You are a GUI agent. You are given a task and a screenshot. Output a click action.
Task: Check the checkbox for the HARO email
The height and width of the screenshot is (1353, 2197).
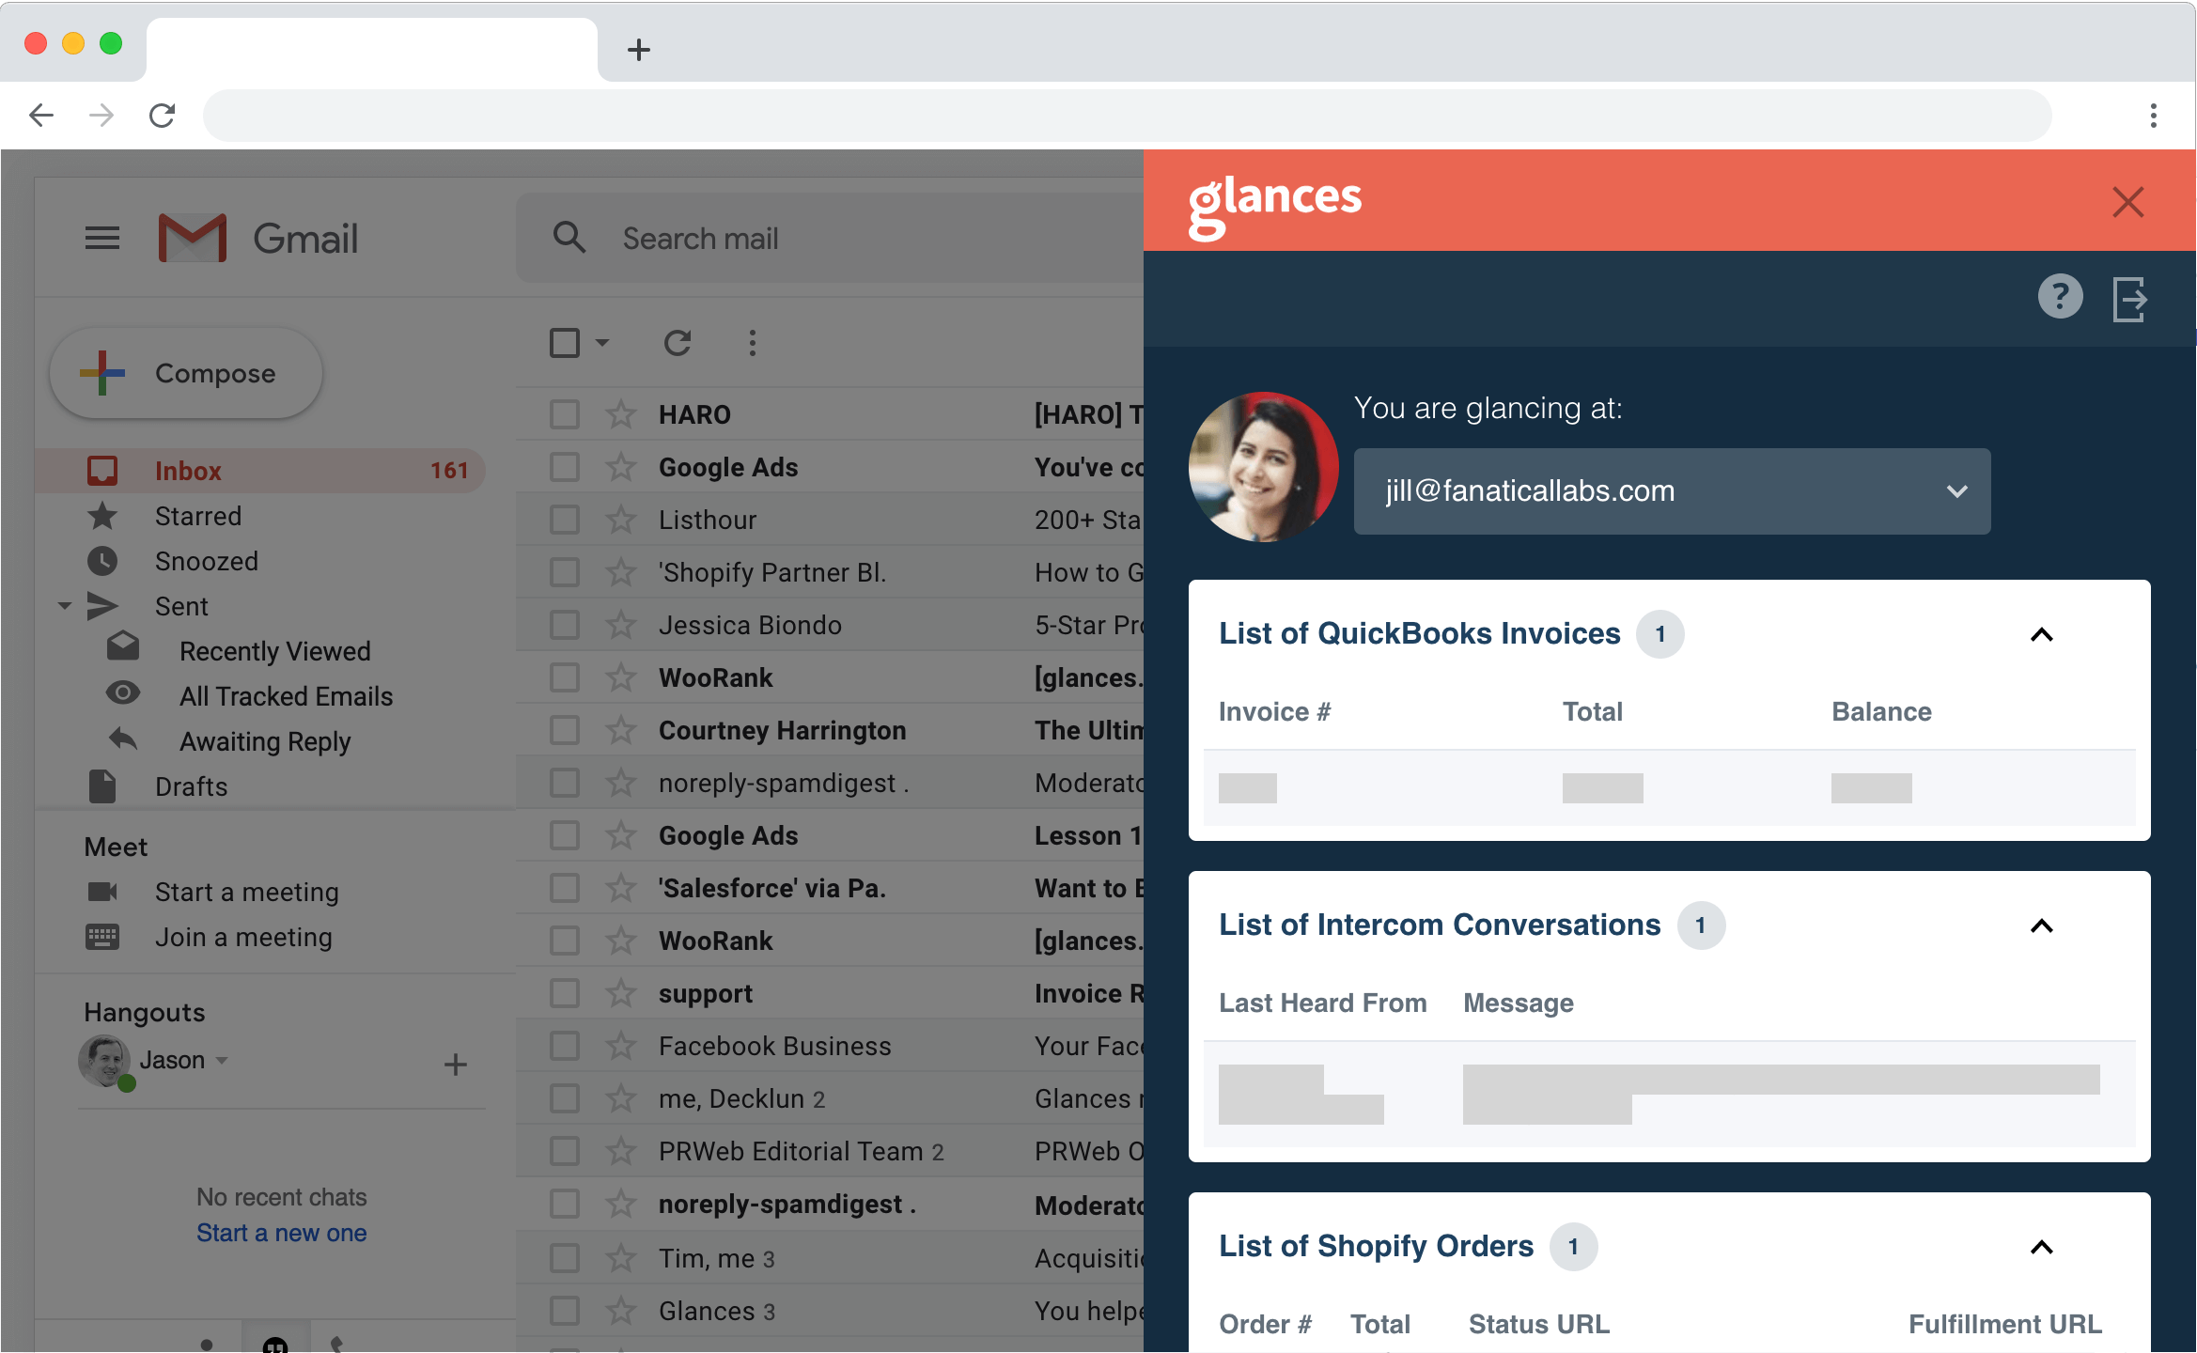click(x=565, y=414)
